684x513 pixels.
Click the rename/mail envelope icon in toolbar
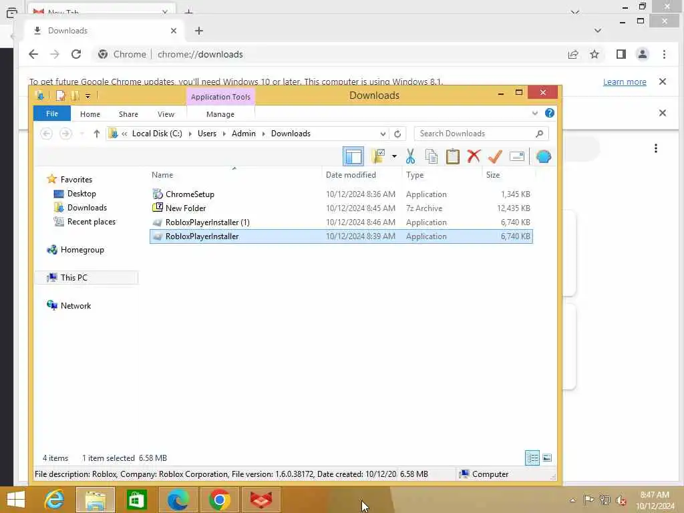click(x=516, y=156)
